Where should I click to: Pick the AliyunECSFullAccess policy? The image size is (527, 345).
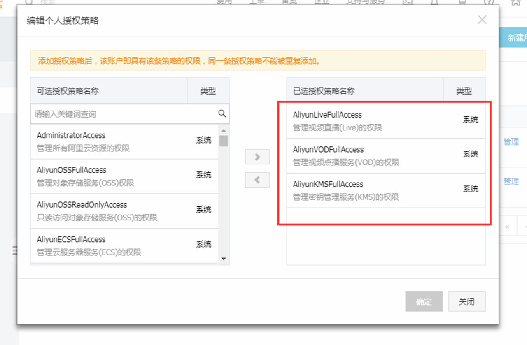[x=124, y=246]
